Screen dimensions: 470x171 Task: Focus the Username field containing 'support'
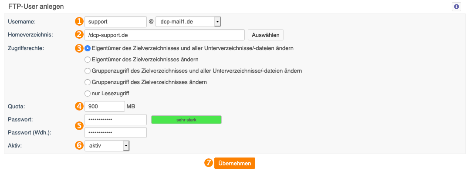click(116, 22)
